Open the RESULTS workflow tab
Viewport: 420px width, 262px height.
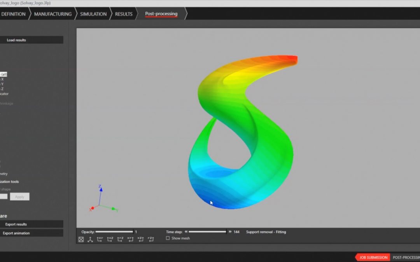tap(124, 14)
